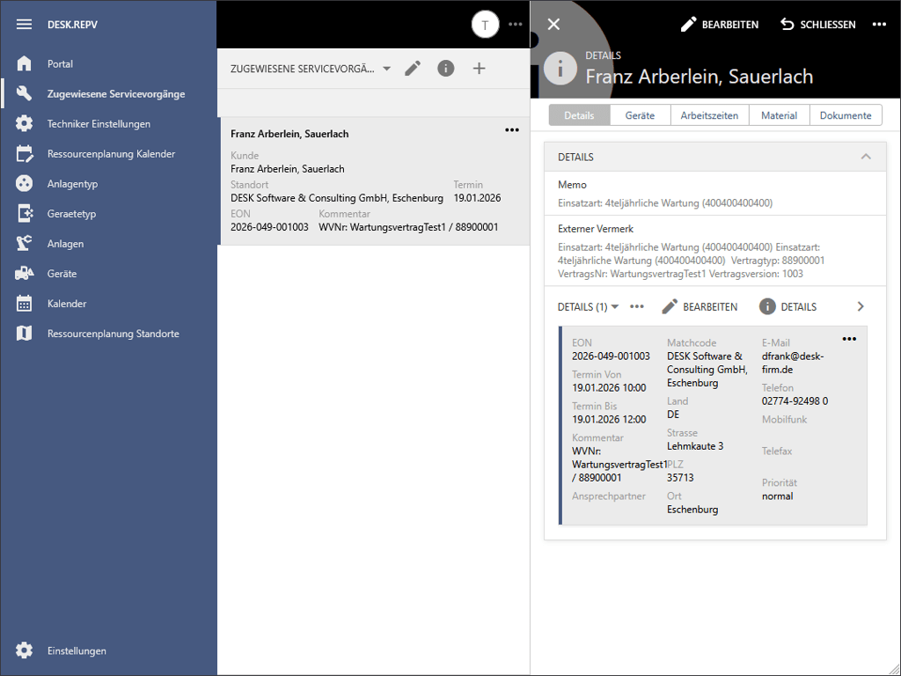This screenshot has height=676, width=901.
Task: Open the DETAILS (1) dropdown
Action: tap(589, 307)
